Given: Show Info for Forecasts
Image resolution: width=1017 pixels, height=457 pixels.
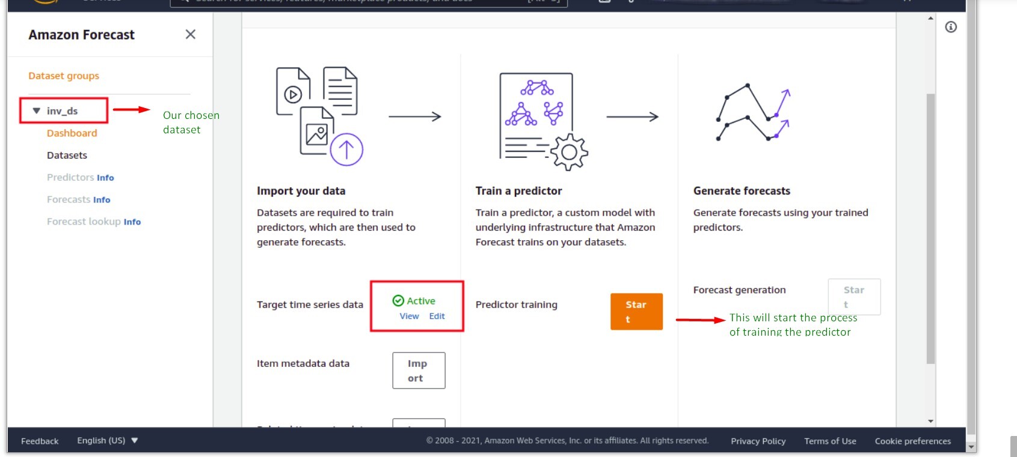Looking at the screenshot, I should tap(102, 200).
